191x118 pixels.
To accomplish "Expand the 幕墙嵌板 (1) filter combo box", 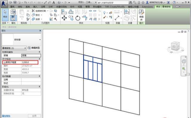I will click(14, 48).
